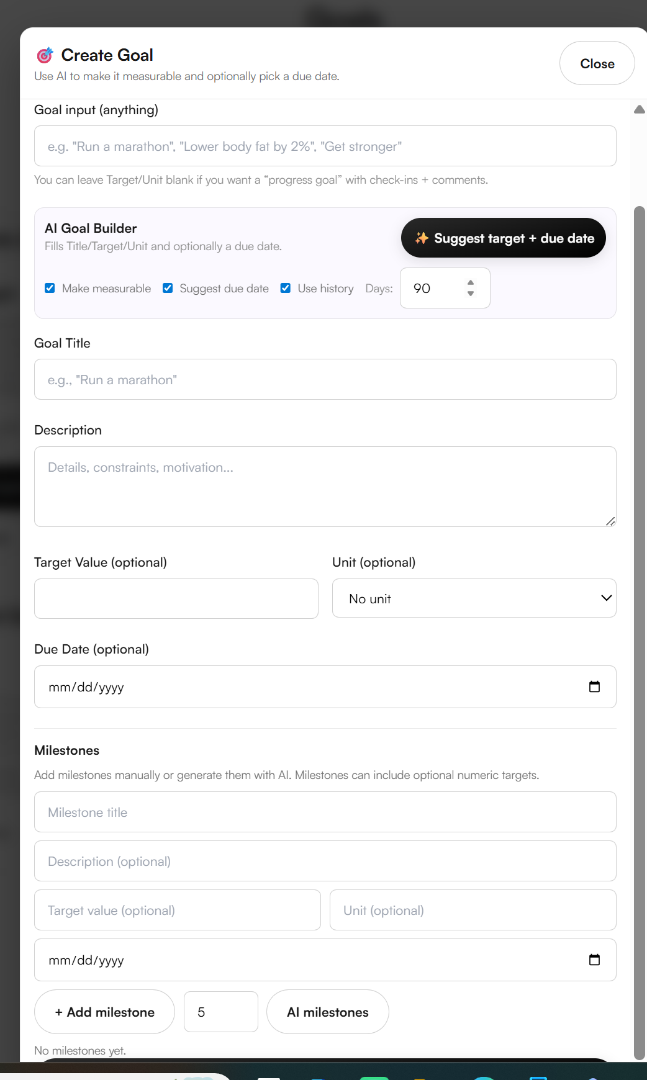Click inside the Description textarea
Viewport: 647px width, 1080px height.
point(325,486)
